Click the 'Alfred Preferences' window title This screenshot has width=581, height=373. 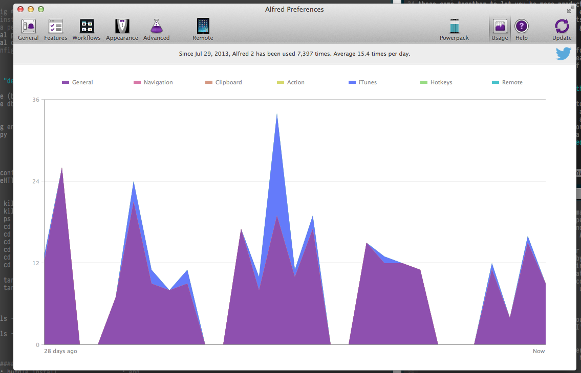tap(294, 9)
